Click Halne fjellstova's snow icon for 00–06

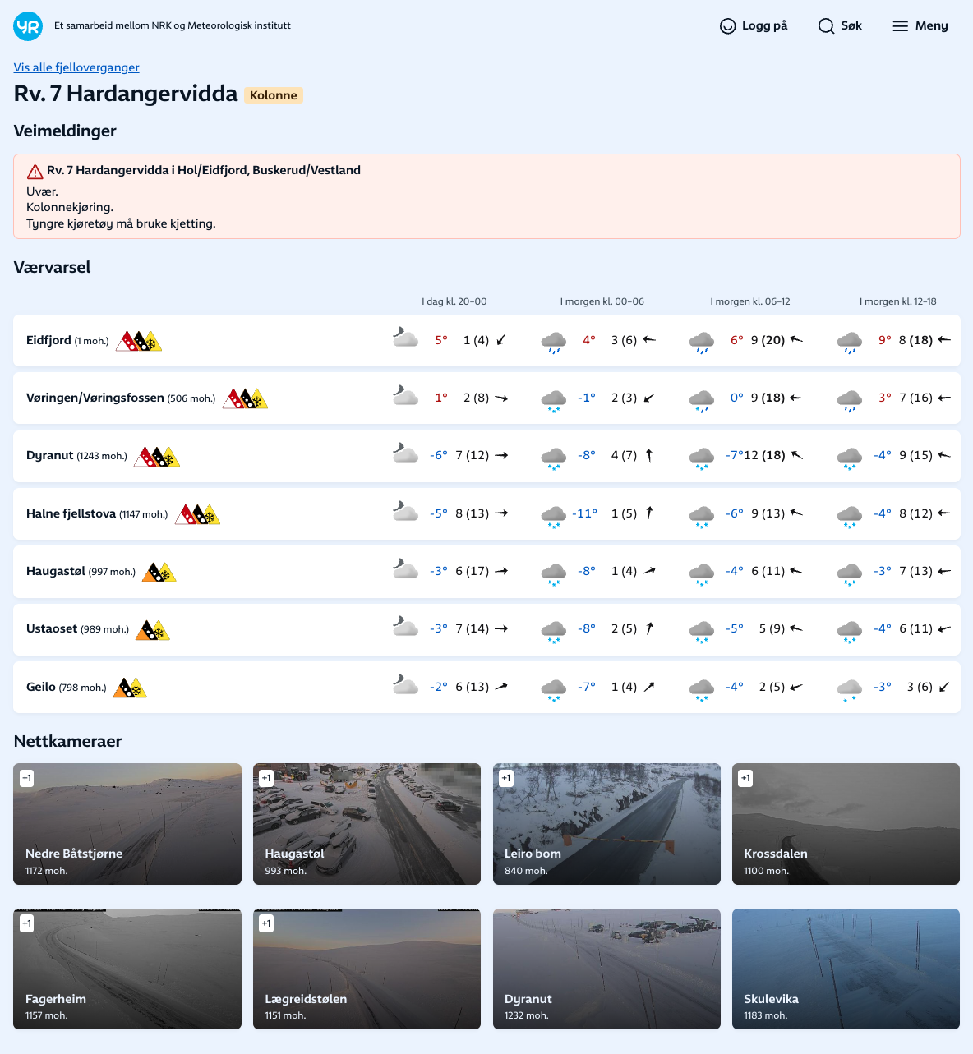pyautogui.click(x=553, y=516)
